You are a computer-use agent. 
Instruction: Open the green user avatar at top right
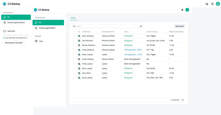218,4
